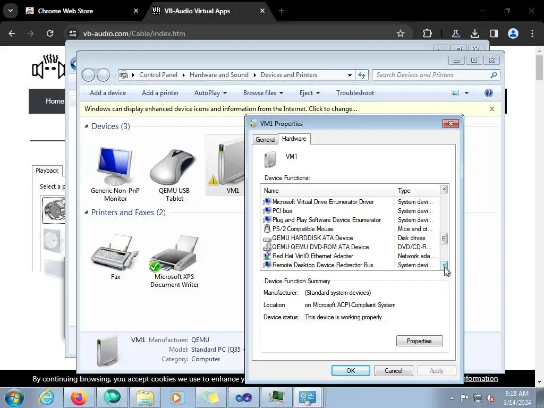Open Chrome downloads icon

click(x=474, y=33)
